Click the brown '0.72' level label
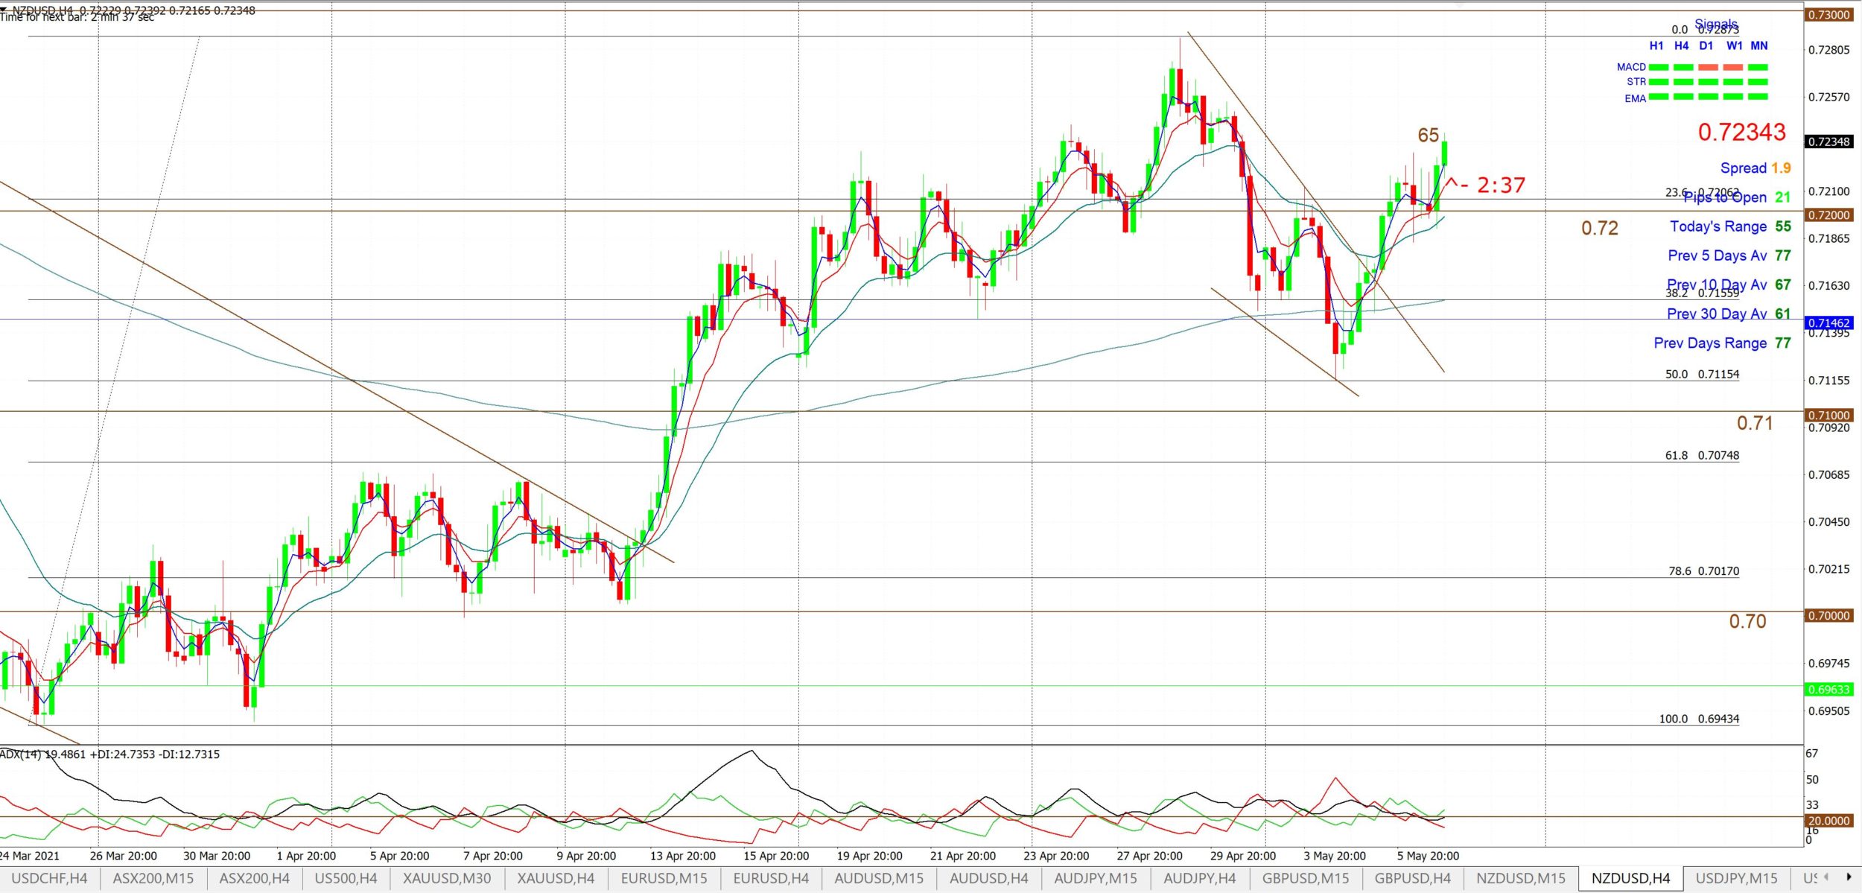 [1600, 228]
